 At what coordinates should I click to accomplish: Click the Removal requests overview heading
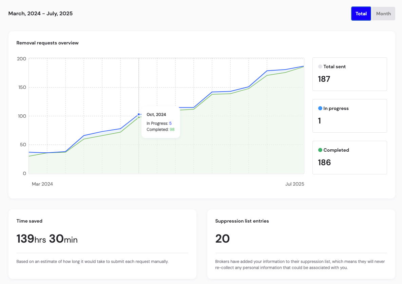point(47,43)
